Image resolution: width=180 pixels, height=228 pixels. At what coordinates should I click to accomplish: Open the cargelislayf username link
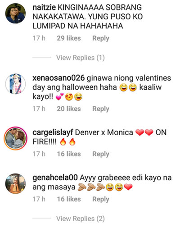click(x=53, y=132)
